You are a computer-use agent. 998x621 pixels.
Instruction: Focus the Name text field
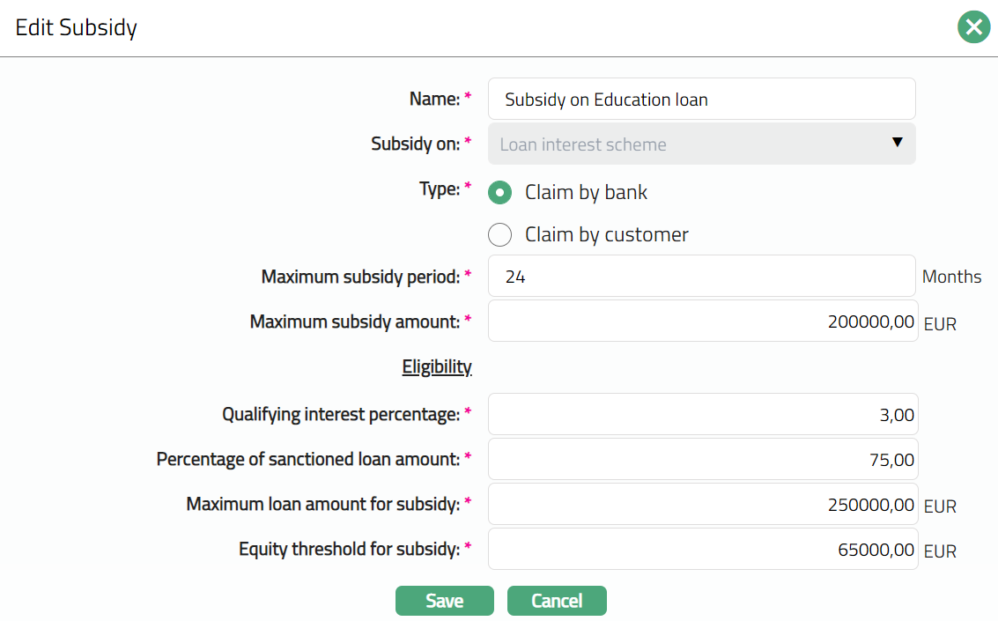coord(701,100)
